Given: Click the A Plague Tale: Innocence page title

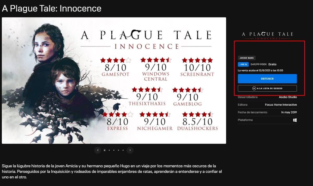Looking at the screenshot, I should (52, 8).
